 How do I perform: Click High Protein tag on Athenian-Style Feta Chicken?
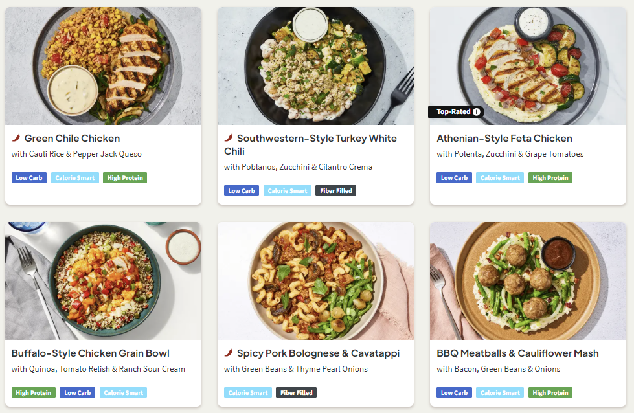tap(550, 177)
